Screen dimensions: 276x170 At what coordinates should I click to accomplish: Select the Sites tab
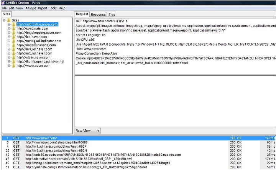[7, 14]
